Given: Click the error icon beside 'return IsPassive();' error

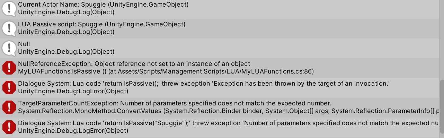Looking at the screenshot, I should coord(9,87).
